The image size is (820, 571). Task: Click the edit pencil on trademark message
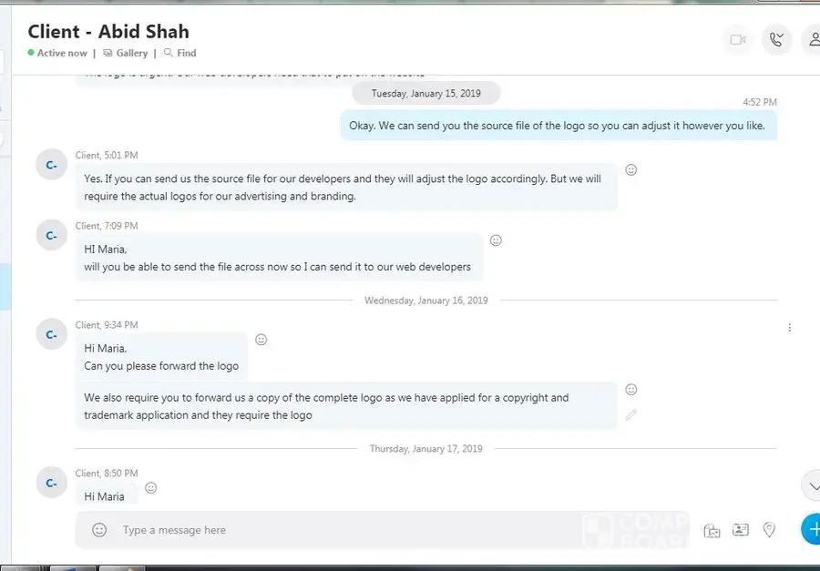[x=631, y=414]
